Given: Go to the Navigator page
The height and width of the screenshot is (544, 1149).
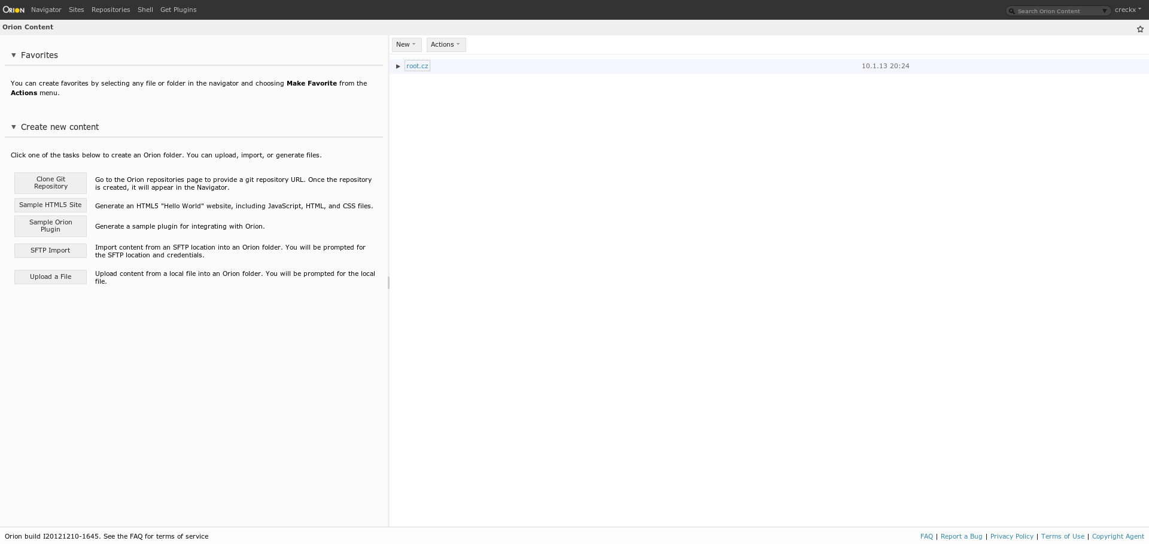Looking at the screenshot, I should coord(46,10).
